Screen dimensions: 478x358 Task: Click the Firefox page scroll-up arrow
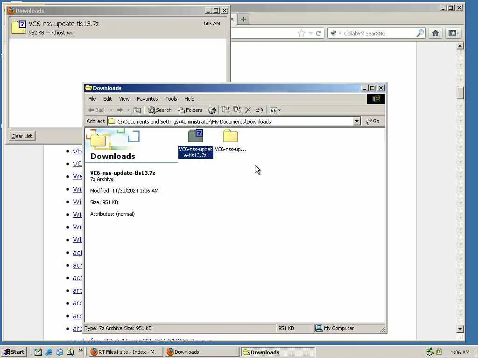point(460,46)
